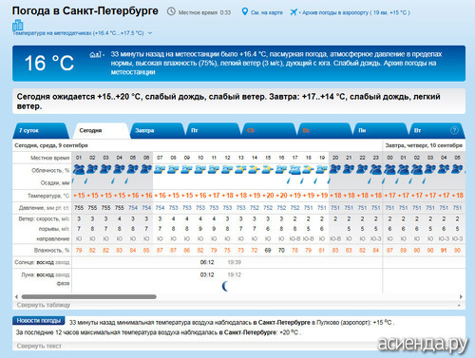
Task: Click the map pin location icon
Action: click(x=244, y=11)
